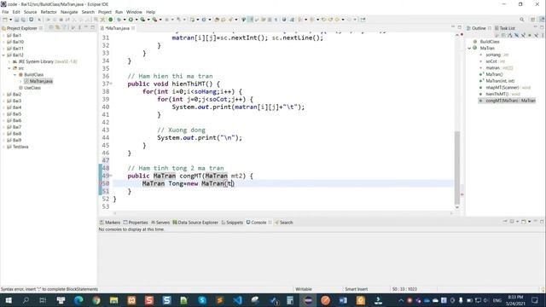Expand the Bai1 project
The image size is (546, 307).
click(3, 36)
